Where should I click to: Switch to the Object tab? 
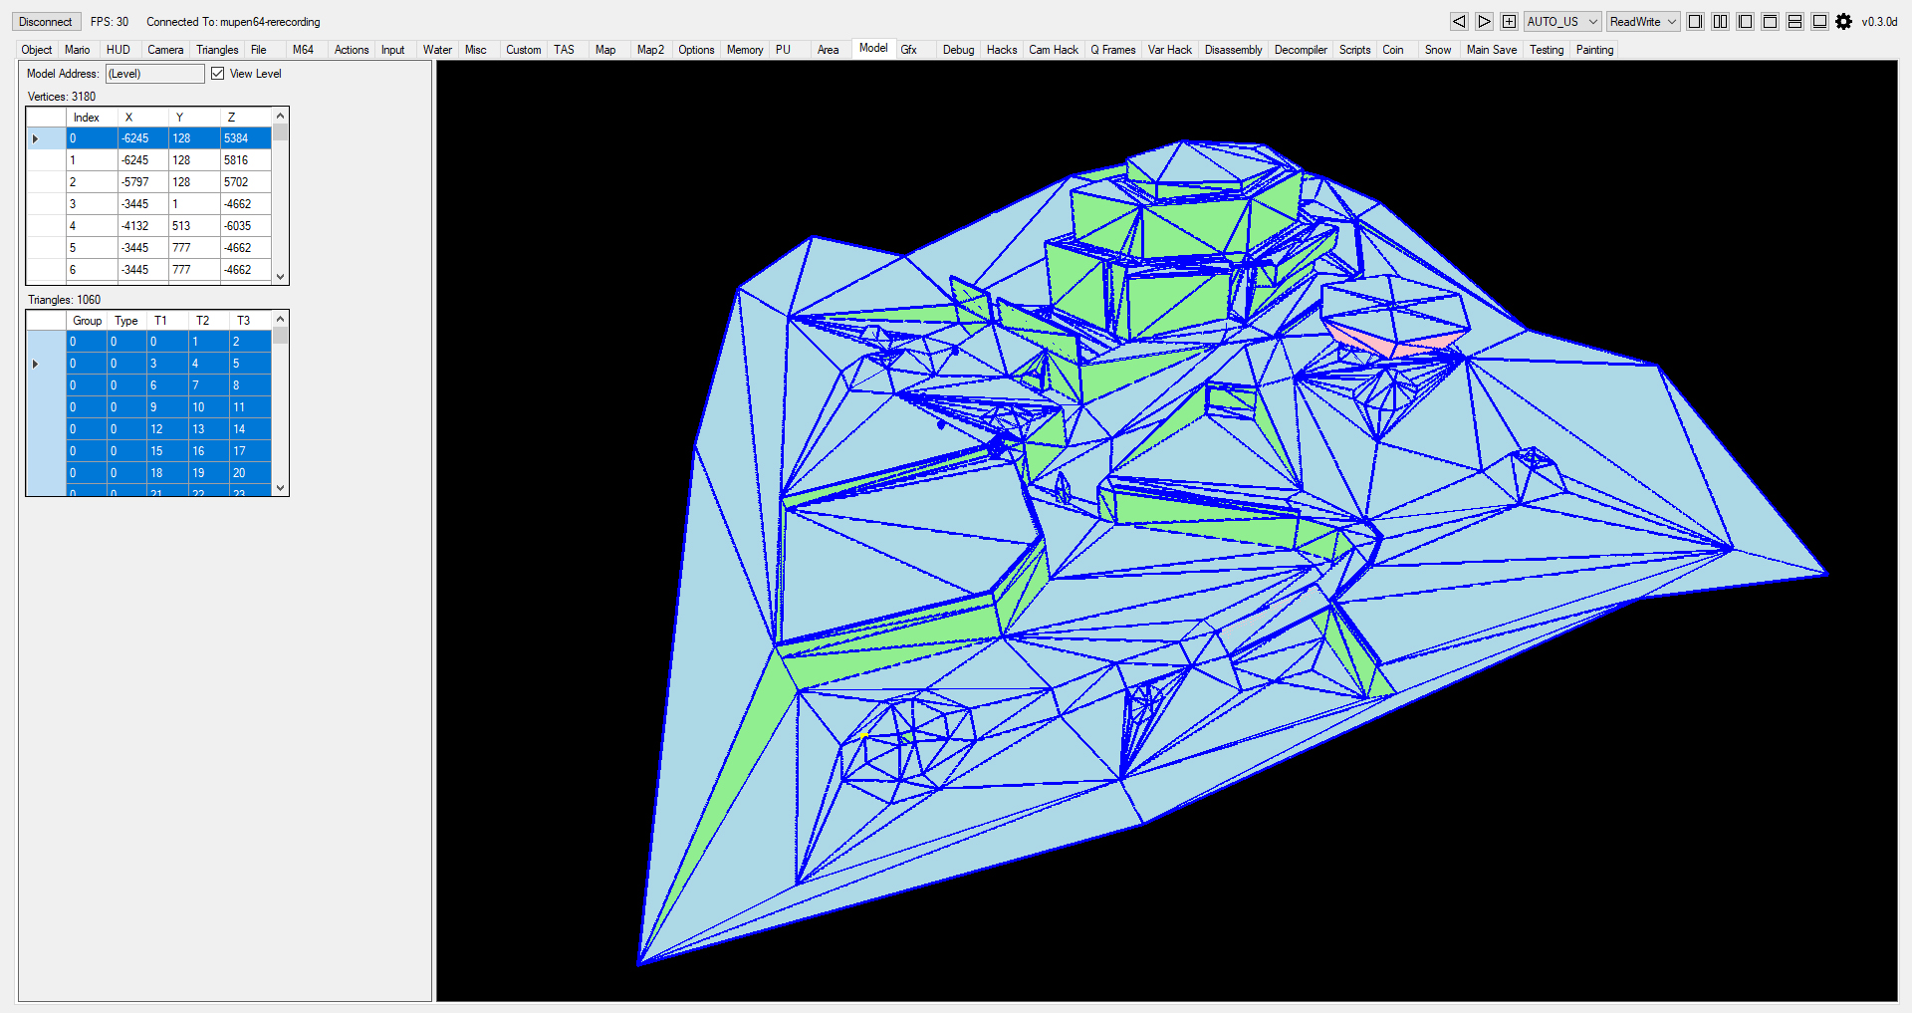coord(37,49)
